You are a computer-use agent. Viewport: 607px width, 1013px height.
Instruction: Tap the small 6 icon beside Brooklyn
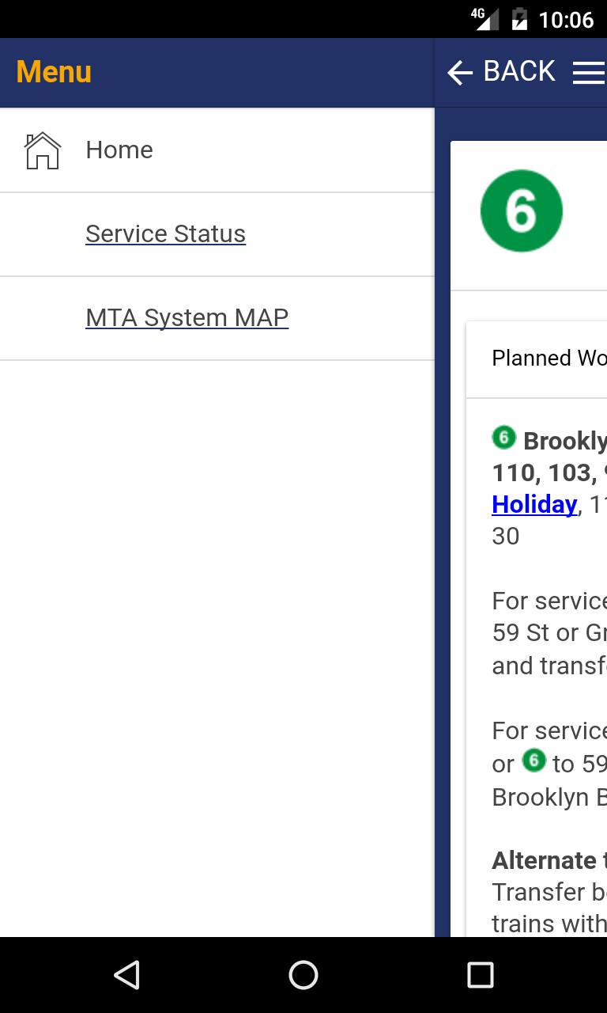(503, 438)
